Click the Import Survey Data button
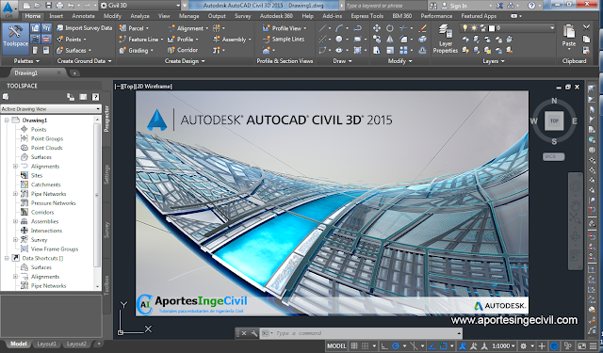This screenshot has width=603, height=353. (84, 28)
